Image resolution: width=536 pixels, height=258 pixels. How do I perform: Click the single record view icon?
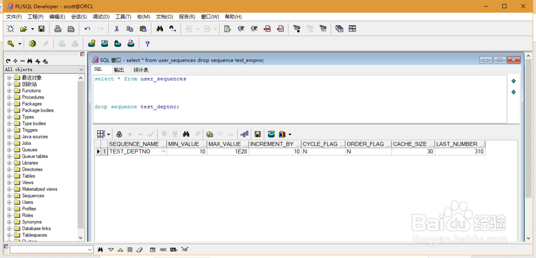pyautogui.click(x=210, y=134)
